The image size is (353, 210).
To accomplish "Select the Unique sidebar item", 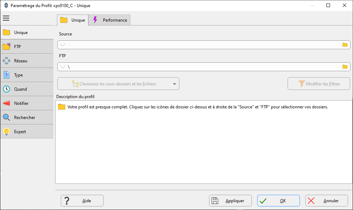I will [27, 33].
